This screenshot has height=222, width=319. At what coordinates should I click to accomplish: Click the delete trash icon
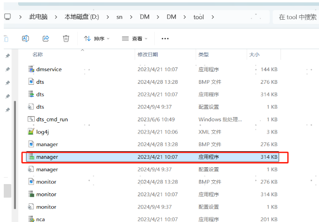coord(66,38)
